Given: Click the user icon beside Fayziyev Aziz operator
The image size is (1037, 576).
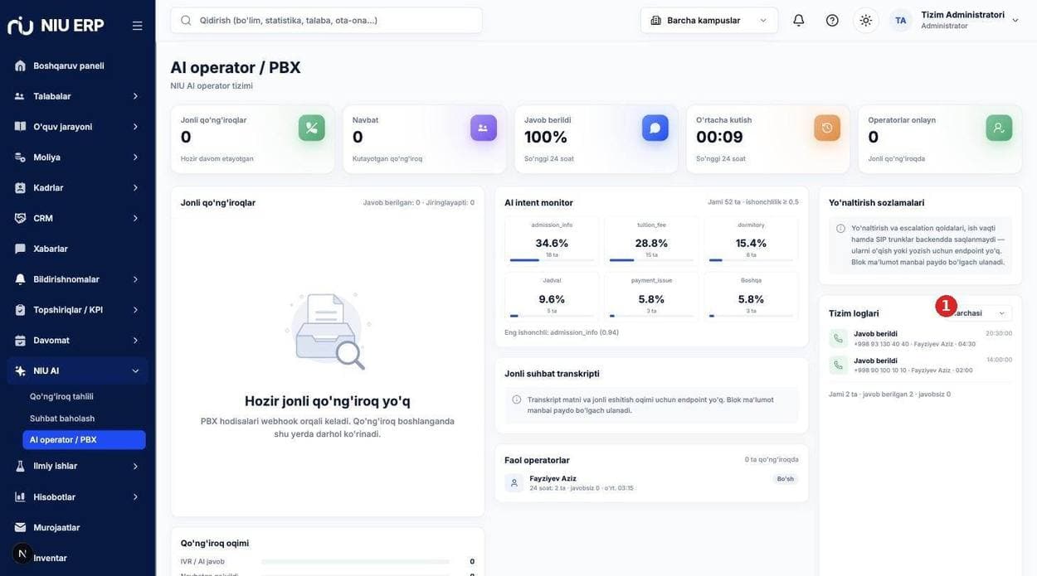Looking at the screenshot, I should click(x=514, y=482).
